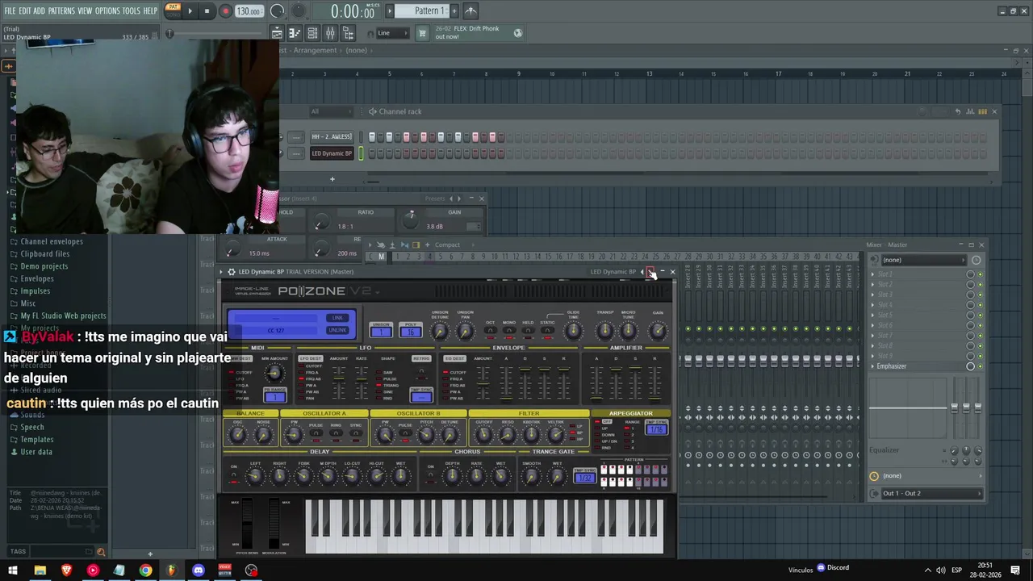The image size is (1033, 581).
Task: Expand My FL Studio Web projects folder
Action: coord(63,316)
